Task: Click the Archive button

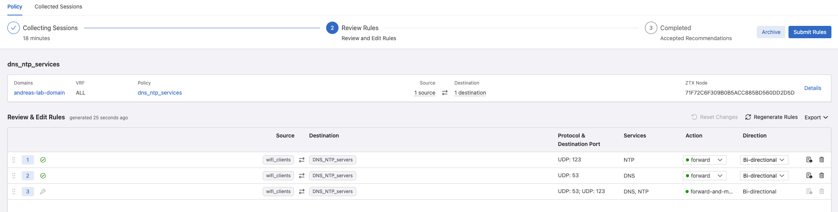Action: [x=771, y=32]
